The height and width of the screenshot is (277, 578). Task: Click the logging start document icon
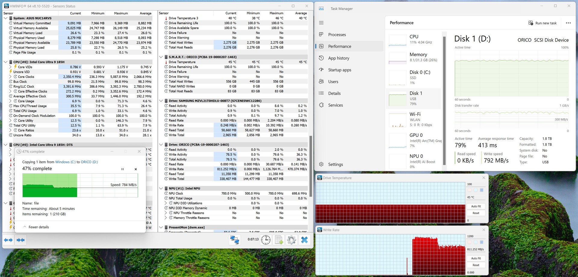[279, 240]
